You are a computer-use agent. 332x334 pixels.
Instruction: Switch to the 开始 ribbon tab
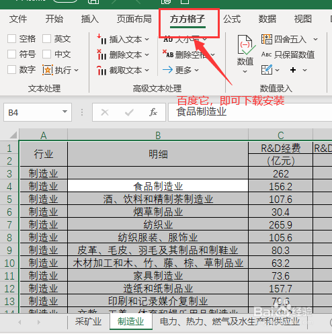(54, 19)
